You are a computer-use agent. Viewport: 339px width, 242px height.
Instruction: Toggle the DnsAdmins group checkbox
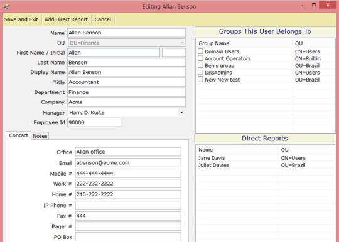coord(200,72)
